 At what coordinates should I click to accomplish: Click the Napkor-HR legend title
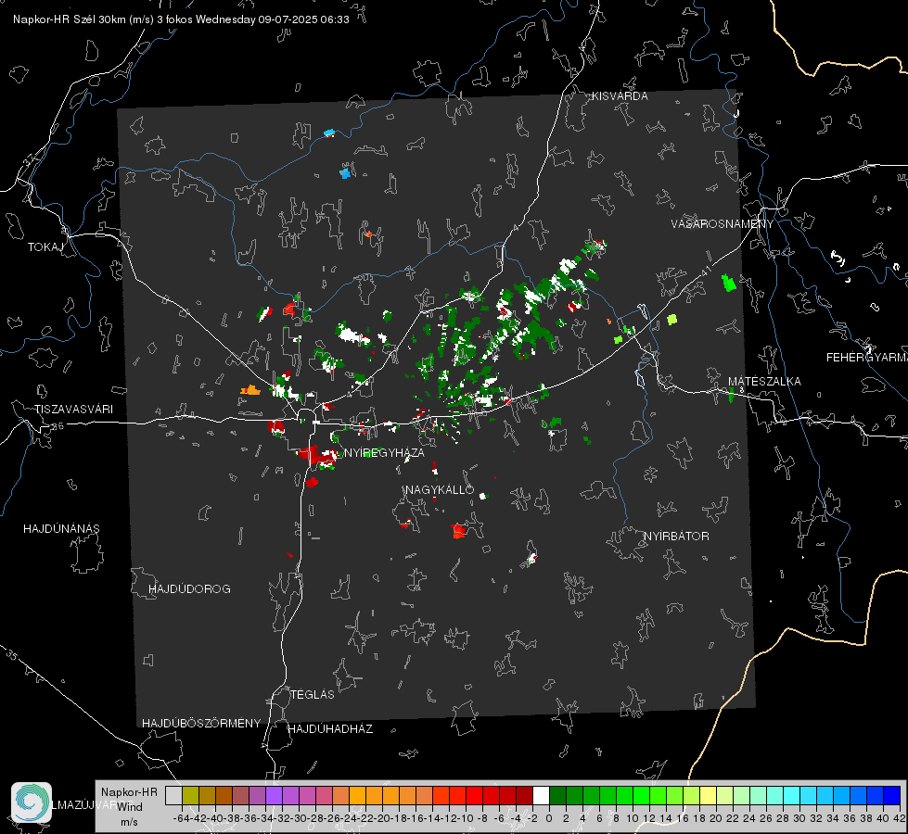coord(129,792)
